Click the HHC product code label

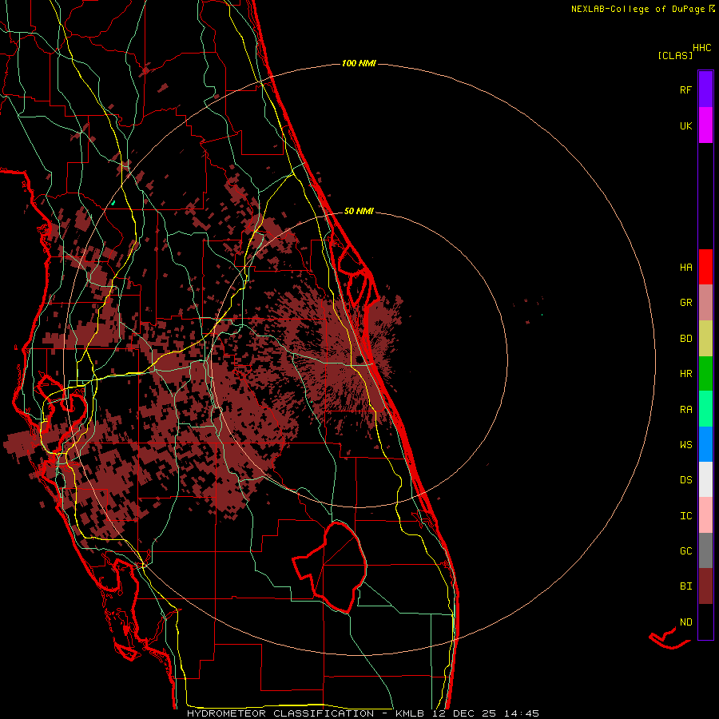(701, 48)
